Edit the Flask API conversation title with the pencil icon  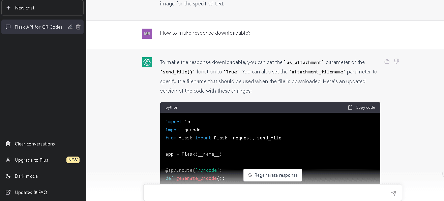click(x=70, y=27)
